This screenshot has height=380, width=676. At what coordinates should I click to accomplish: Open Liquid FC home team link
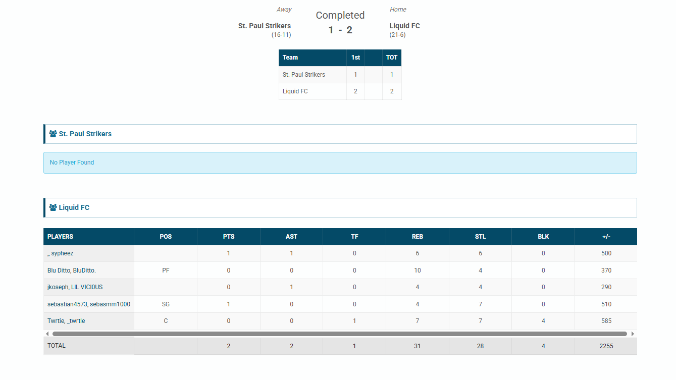[404, 26]
